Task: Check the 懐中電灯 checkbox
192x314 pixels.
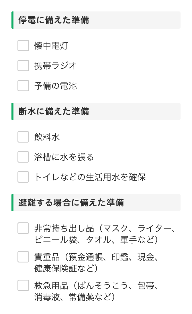Action: [23, 46]
